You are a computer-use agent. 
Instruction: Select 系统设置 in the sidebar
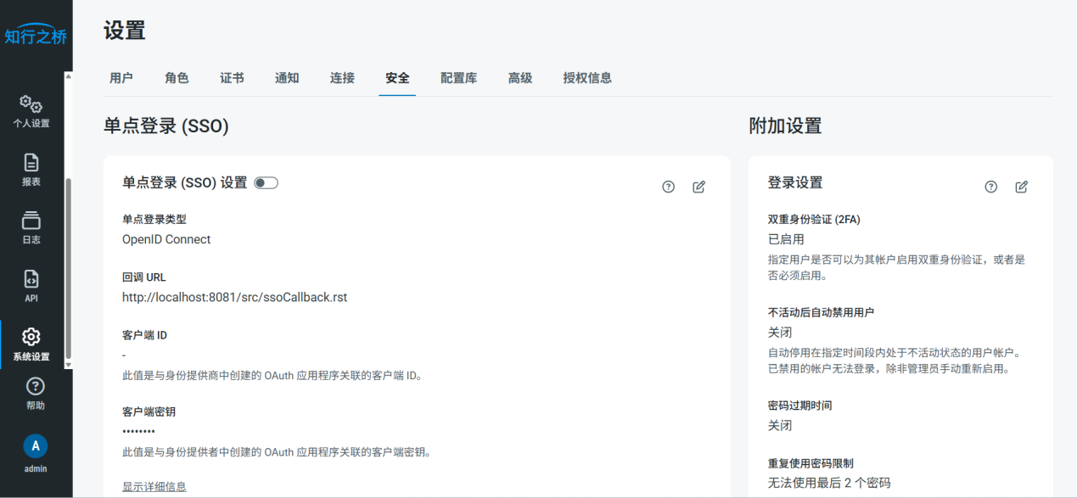point(31,344)
